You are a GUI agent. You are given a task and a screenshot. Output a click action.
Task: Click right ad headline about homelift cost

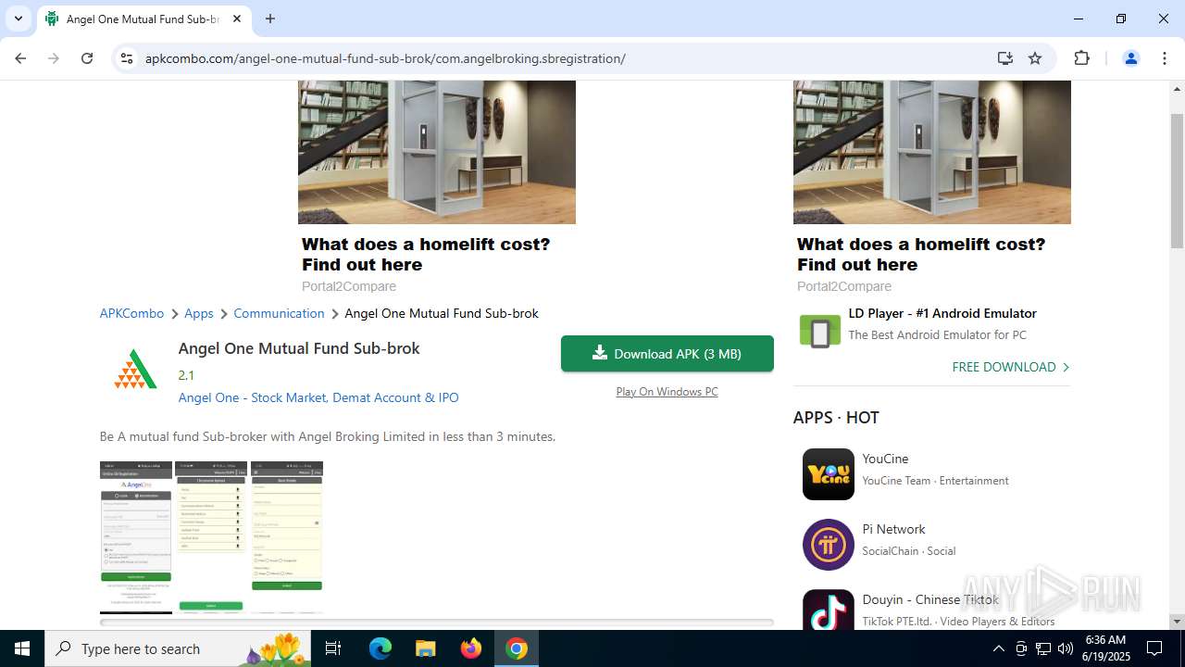pos(921,255)
